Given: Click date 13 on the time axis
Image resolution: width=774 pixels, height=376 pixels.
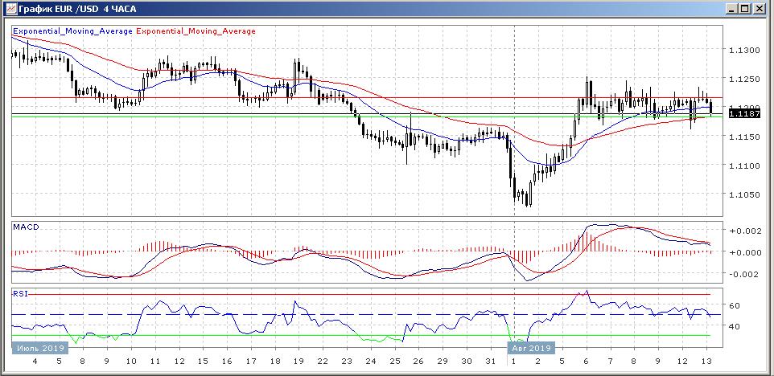Looking at the screenshot, I should coord(706,362).
